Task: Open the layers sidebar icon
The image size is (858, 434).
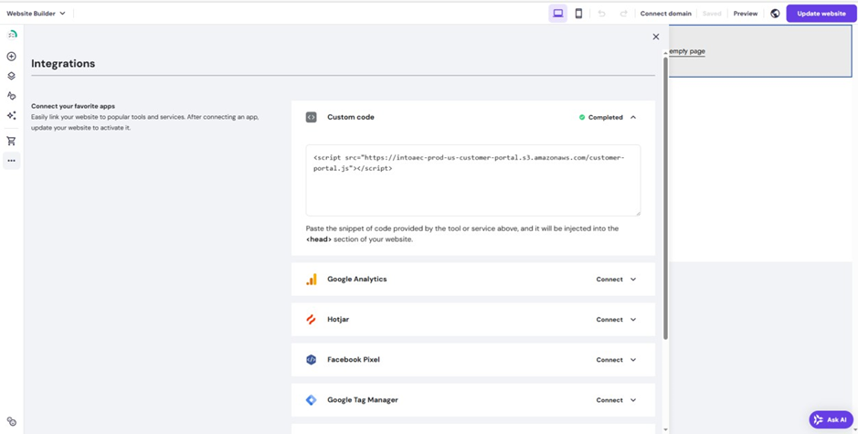Action: [x=12, y=76]
